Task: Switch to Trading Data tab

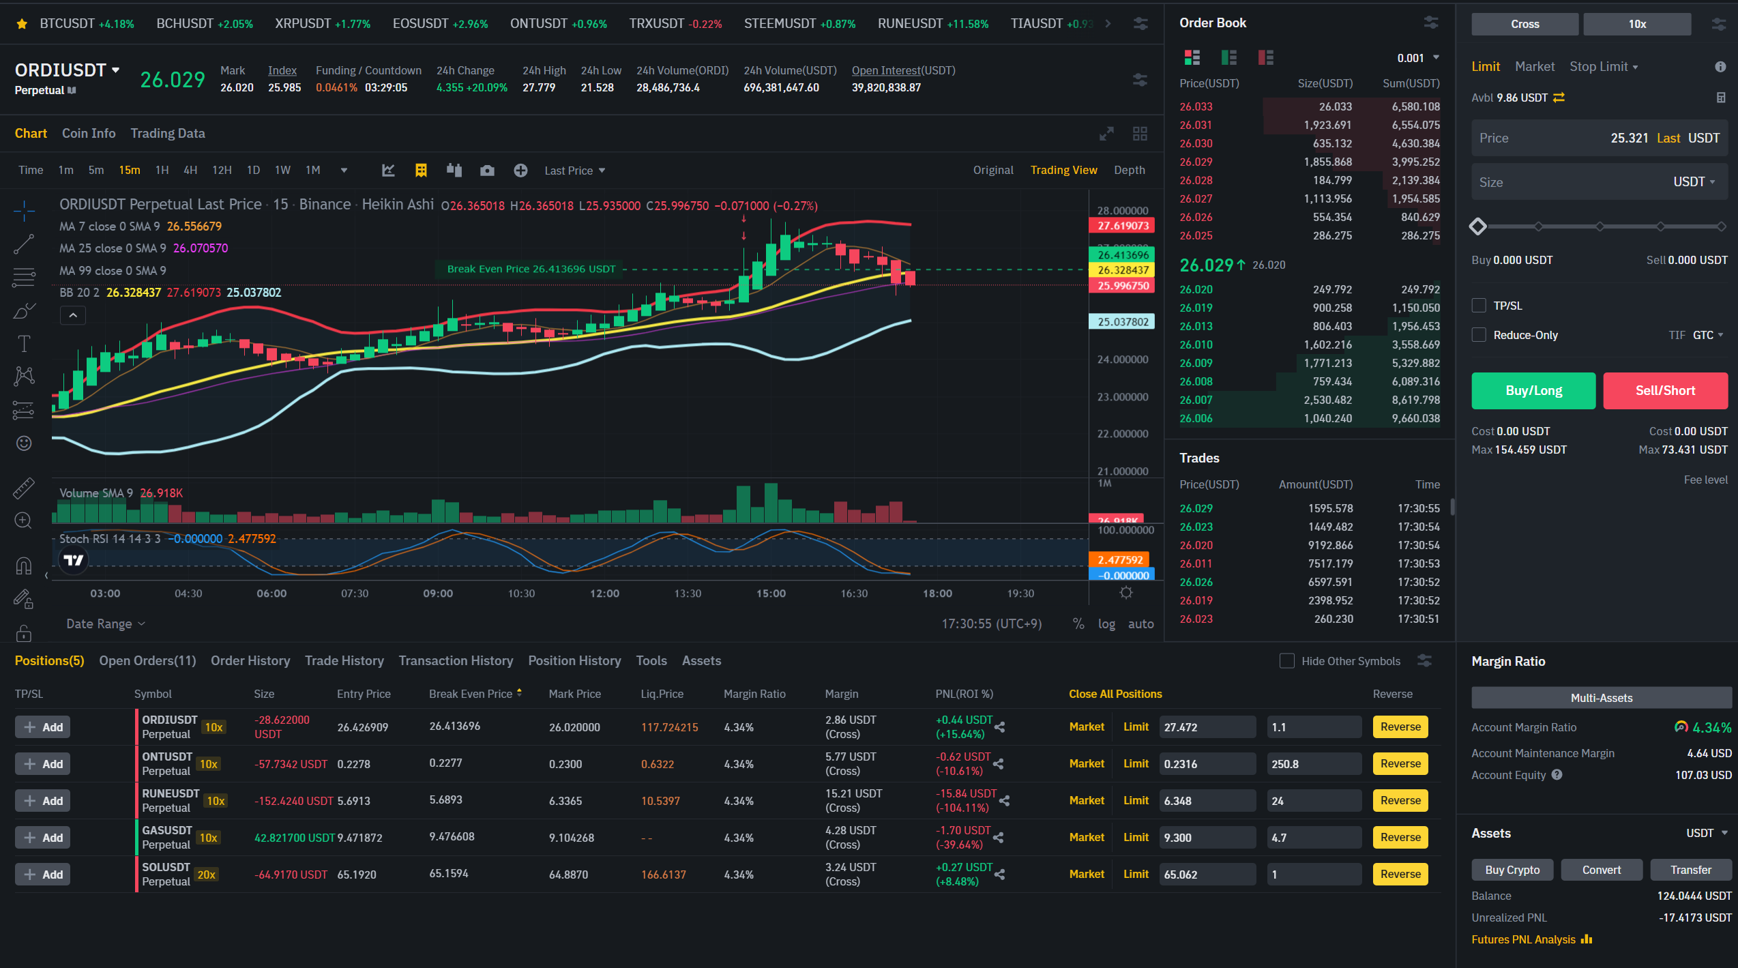Action: tap(168, 134)
